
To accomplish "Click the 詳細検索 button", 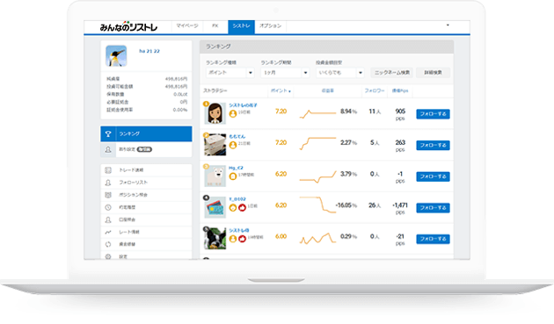I will [434, 73].
